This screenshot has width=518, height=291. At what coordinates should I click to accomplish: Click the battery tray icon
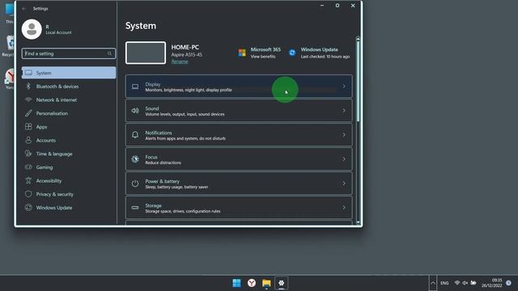coord(473,283)
